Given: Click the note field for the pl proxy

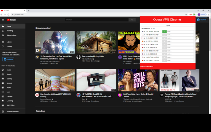Looking at the screenshot, I should pyautogui.click(x=180, y=35).
